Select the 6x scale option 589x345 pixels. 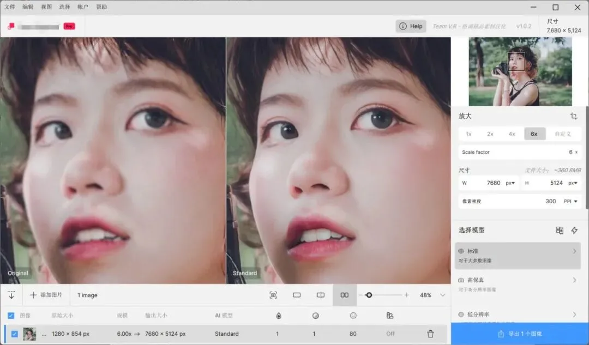coord(534,134)
